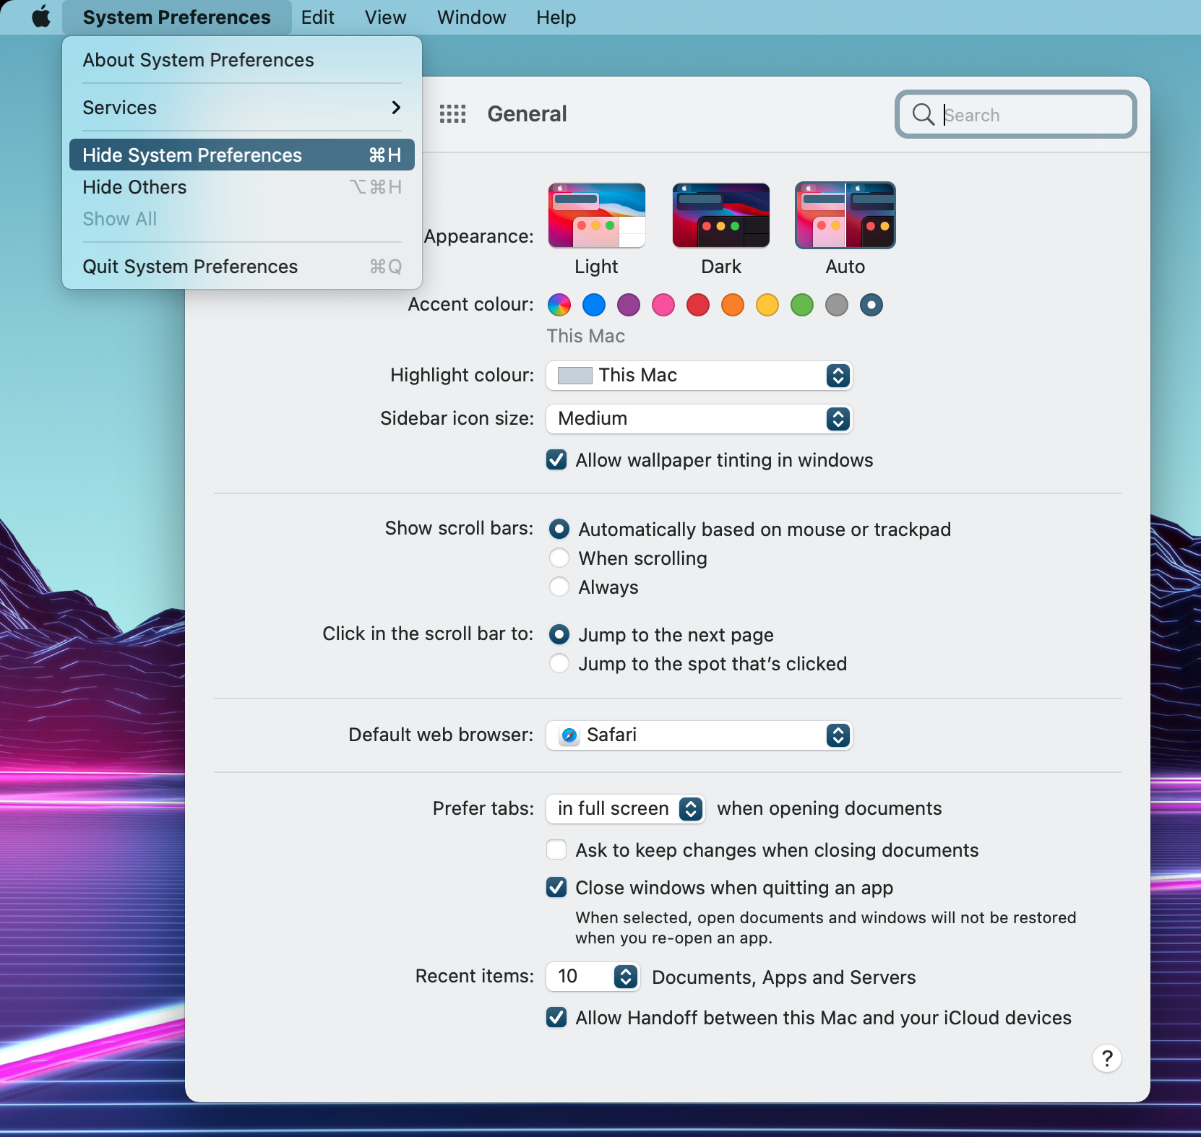1201x1137 pixels.
Task: Open the View menu
Action: pos(386,17)
